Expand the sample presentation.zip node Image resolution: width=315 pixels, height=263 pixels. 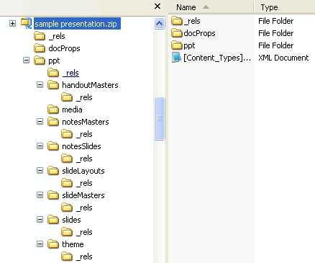12,24
